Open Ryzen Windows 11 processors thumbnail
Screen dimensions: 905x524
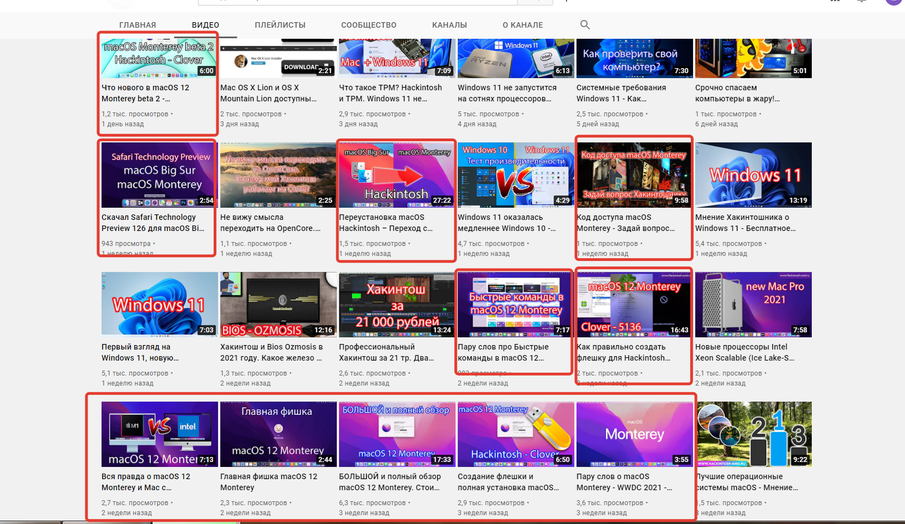coord(516,58)
